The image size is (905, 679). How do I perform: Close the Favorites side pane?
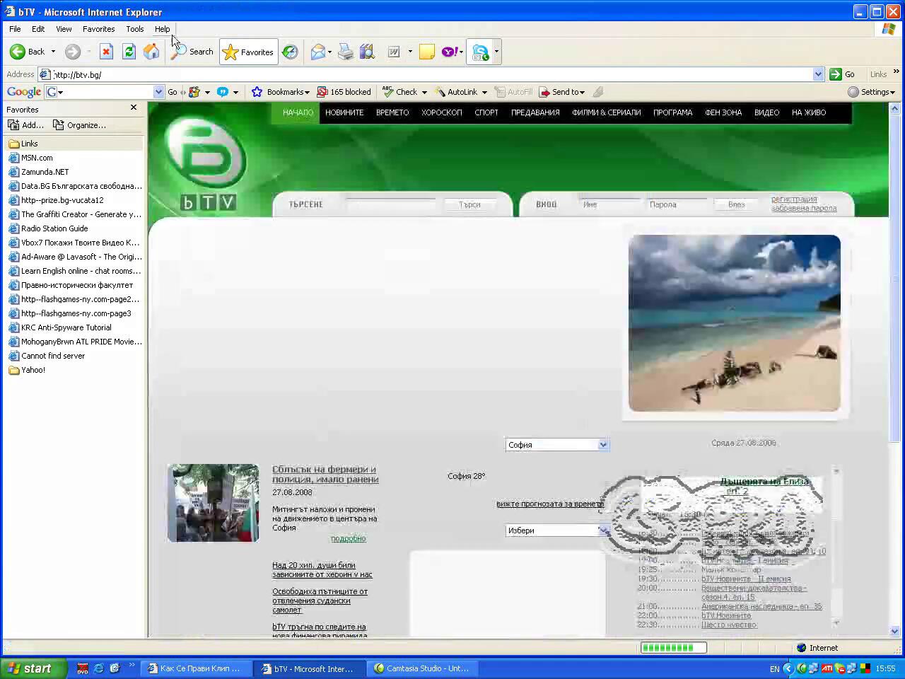(x=134, y=108)
